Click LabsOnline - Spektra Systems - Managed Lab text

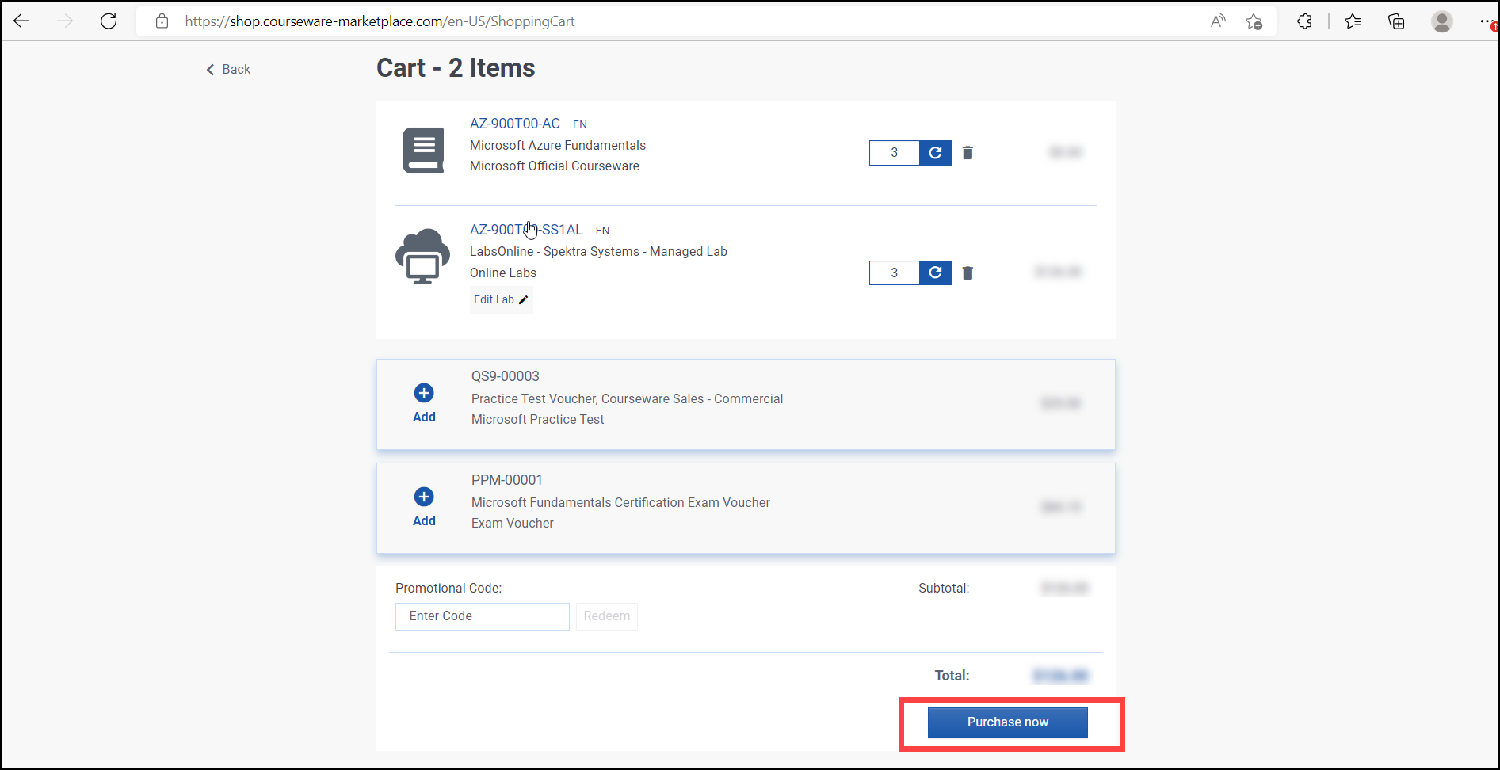(x=598, y=252)
